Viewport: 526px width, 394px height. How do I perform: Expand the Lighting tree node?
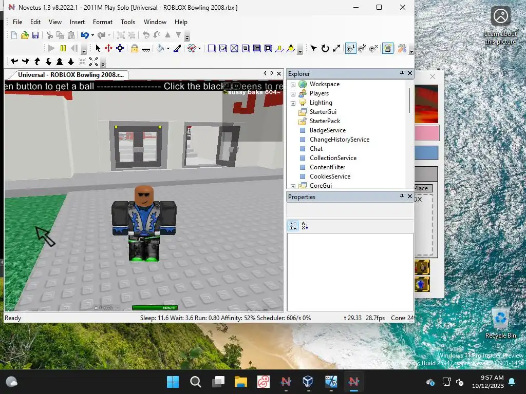tap(293, 103)
